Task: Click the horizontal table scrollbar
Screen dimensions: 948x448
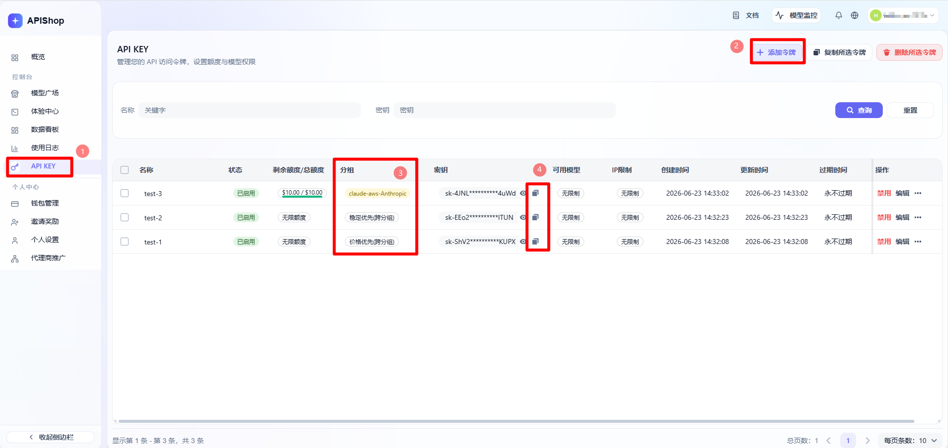Action: pyautogui.click(x=516, y=421)
